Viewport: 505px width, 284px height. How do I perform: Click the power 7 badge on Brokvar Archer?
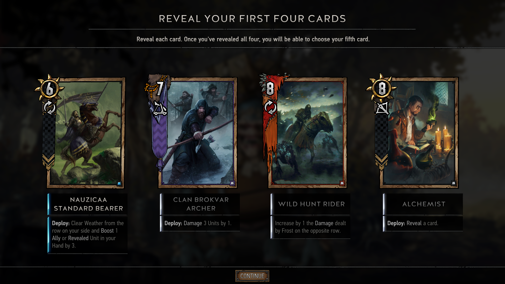[159, 88]
